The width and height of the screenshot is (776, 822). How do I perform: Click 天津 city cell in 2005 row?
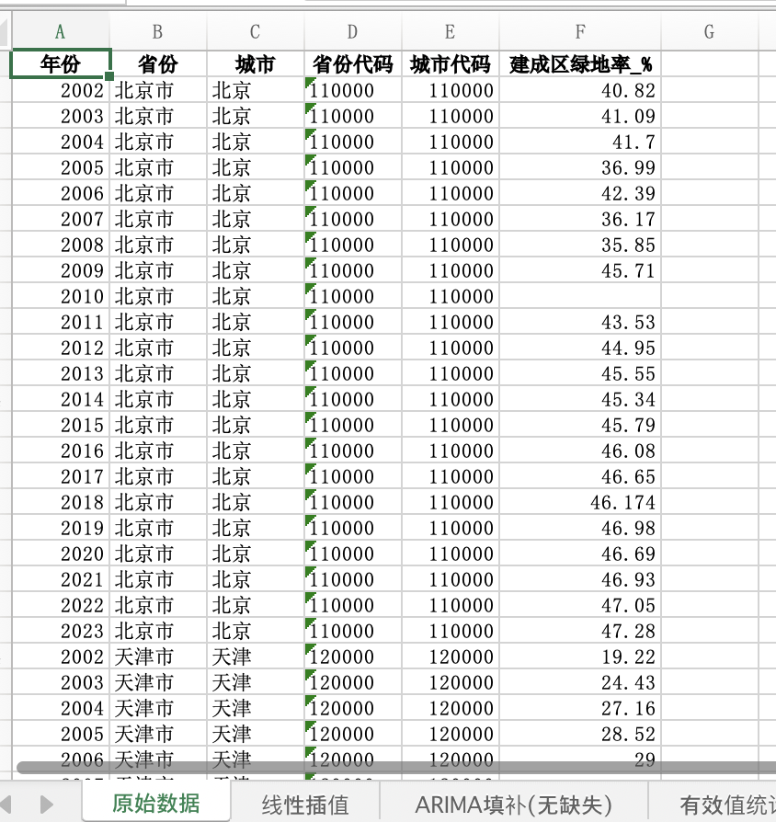click(x=256, y=734)
